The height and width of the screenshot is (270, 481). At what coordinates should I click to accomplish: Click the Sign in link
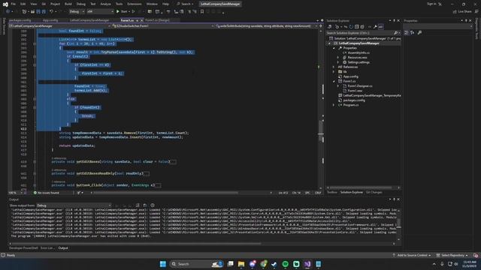point(431,4)
